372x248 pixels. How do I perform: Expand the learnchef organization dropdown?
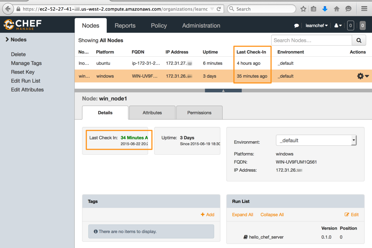tap(316, 26)
